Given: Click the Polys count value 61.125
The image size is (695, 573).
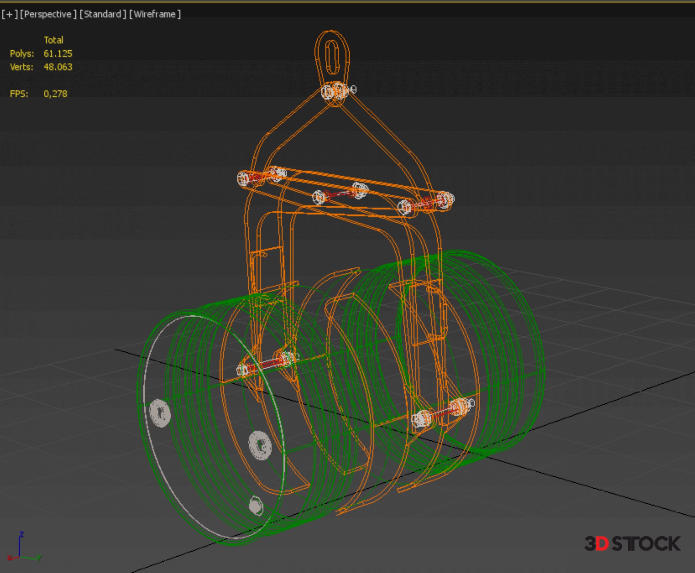Looking at the screenshot, I should (58, 54).
